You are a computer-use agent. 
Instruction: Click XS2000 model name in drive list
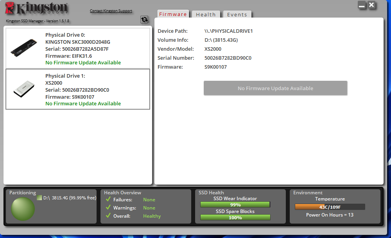coord(54,83)
